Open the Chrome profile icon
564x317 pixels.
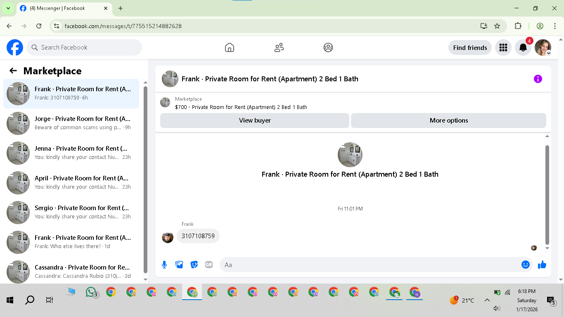(540, 26)
